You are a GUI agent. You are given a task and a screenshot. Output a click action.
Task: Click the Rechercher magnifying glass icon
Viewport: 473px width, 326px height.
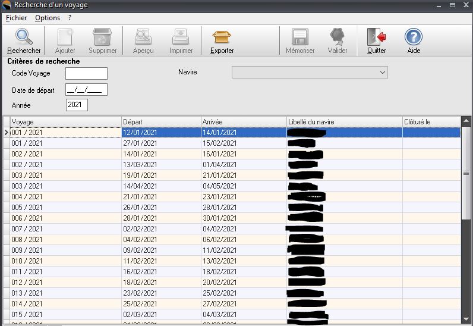click(24, 37)
